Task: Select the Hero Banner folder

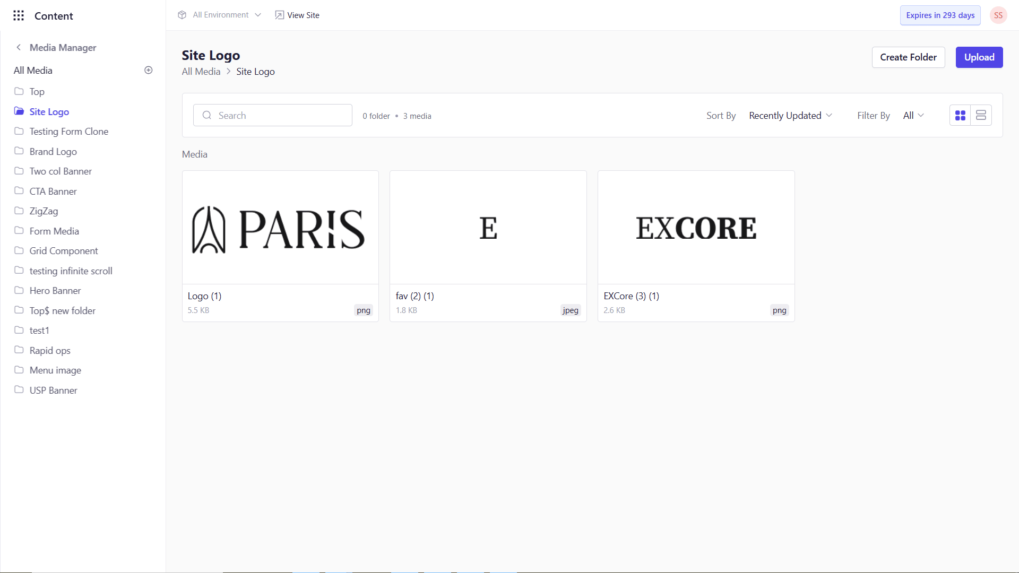Action: (55, 291)
